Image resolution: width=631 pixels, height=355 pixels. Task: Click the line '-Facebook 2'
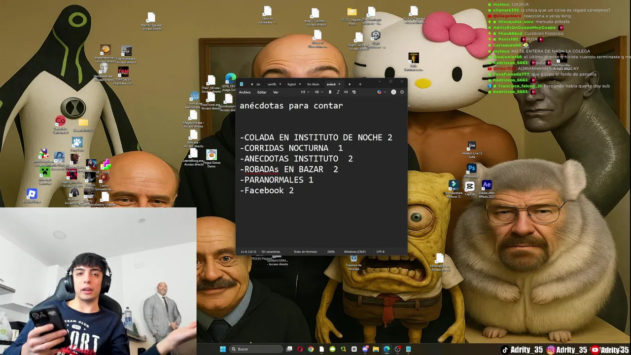267,190
